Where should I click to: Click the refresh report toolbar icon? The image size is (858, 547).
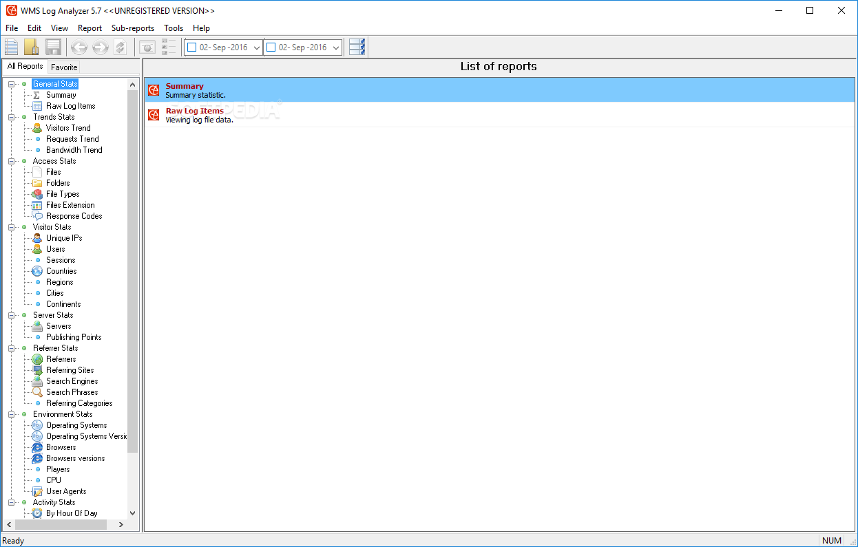point(120,47)
